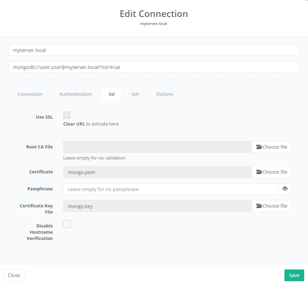Save the connection settings
The height and width of the screenshot is (284, 308).
point(294,275)
